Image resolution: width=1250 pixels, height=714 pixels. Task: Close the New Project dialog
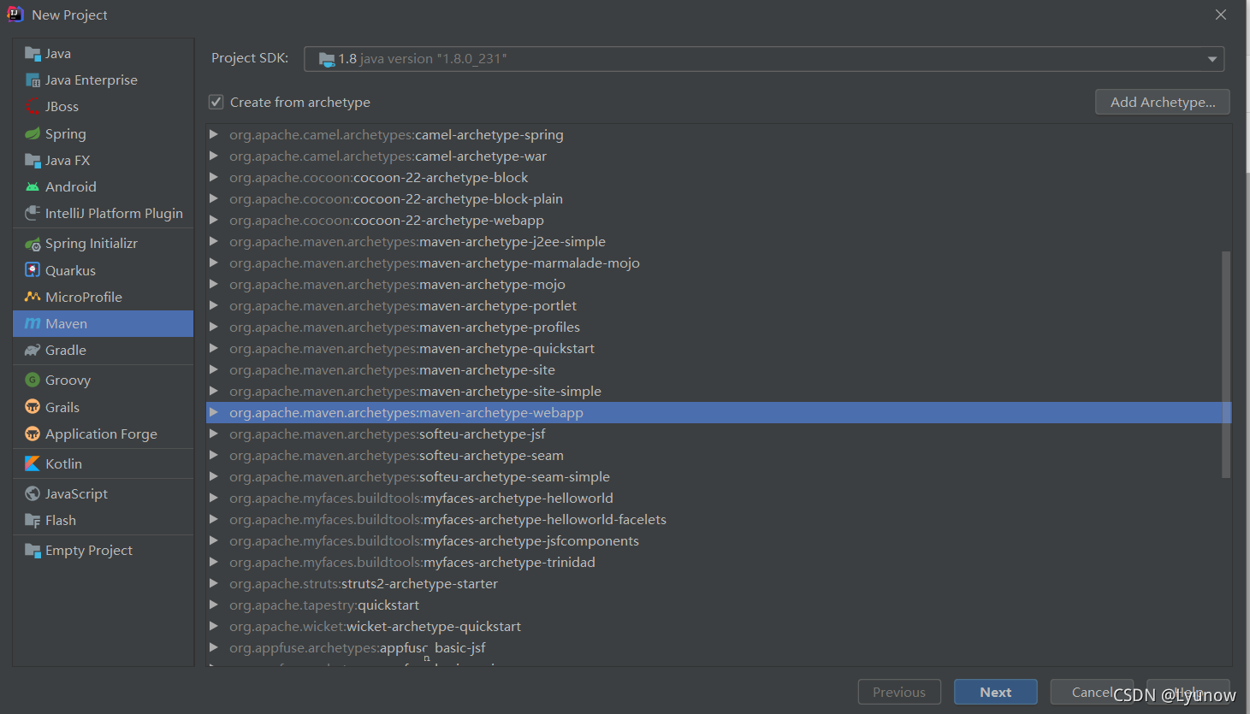(1221, 15)
